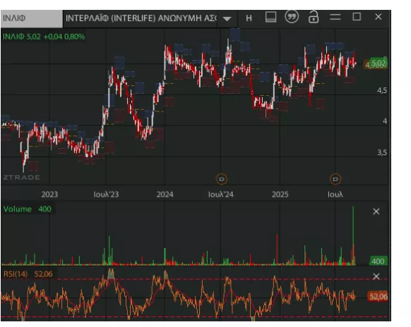
Task: Toggle the unlock padlock icon
Action: [314, 17]
